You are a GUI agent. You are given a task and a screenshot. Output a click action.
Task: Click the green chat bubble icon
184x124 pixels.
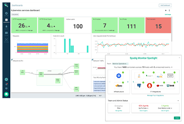click(x=6, y=94)
